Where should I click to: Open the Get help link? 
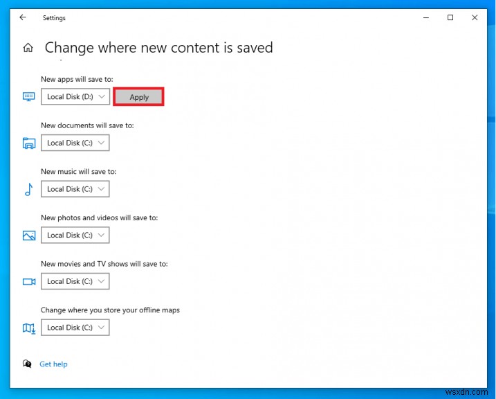pos(53,364)
